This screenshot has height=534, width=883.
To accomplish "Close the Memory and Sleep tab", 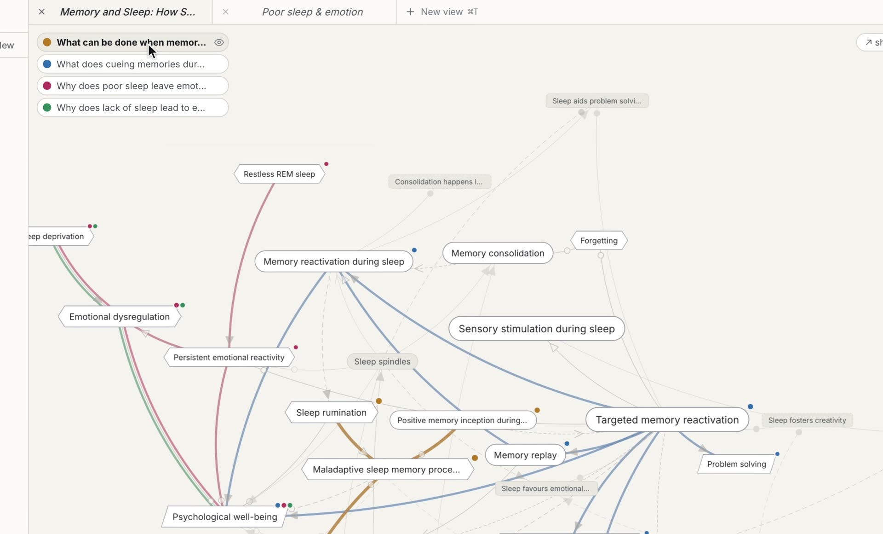I will [41, 12].
